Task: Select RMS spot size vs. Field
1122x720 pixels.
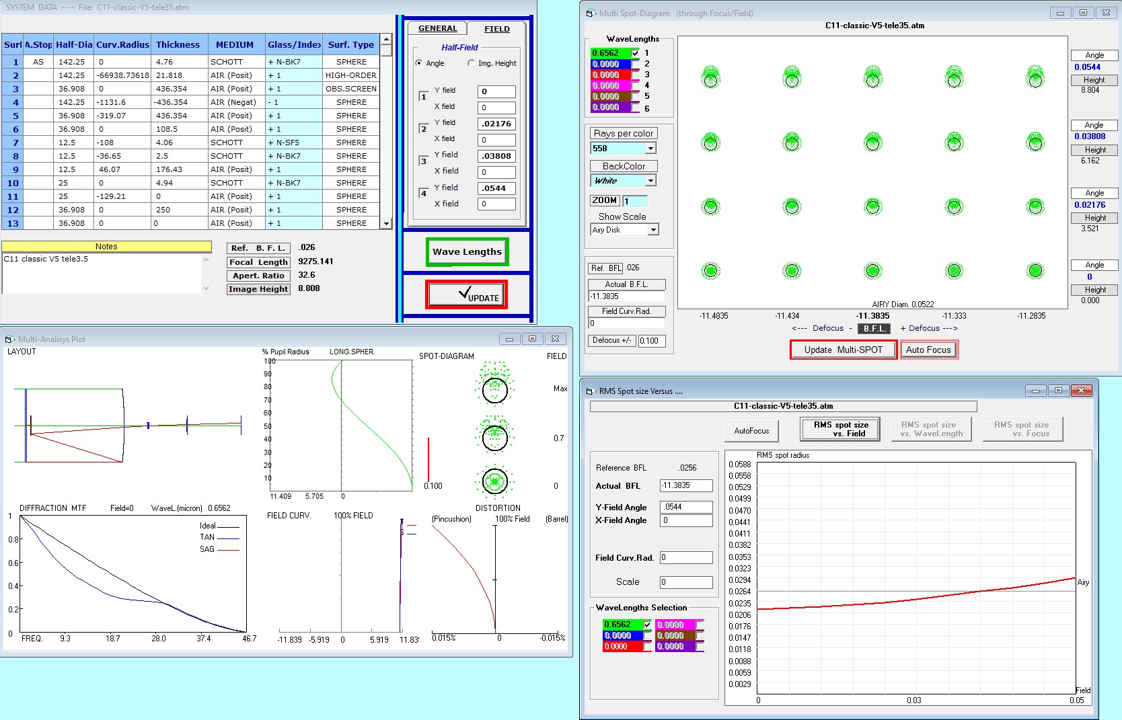Action: pos(840,429)
